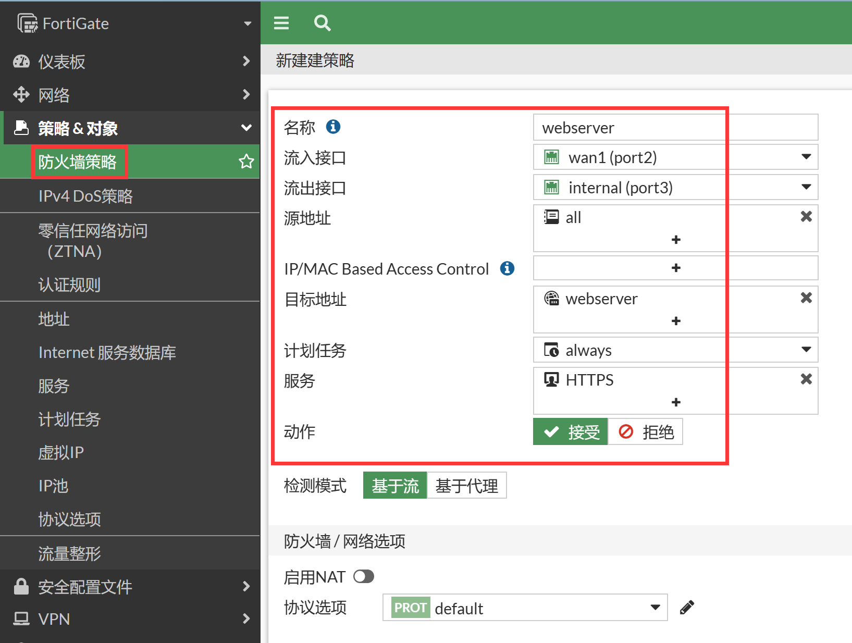Viewport: 852px width, 643px height.
Task: Click the 名称 text field containing webserver
Action: click(x=675, y=128)
